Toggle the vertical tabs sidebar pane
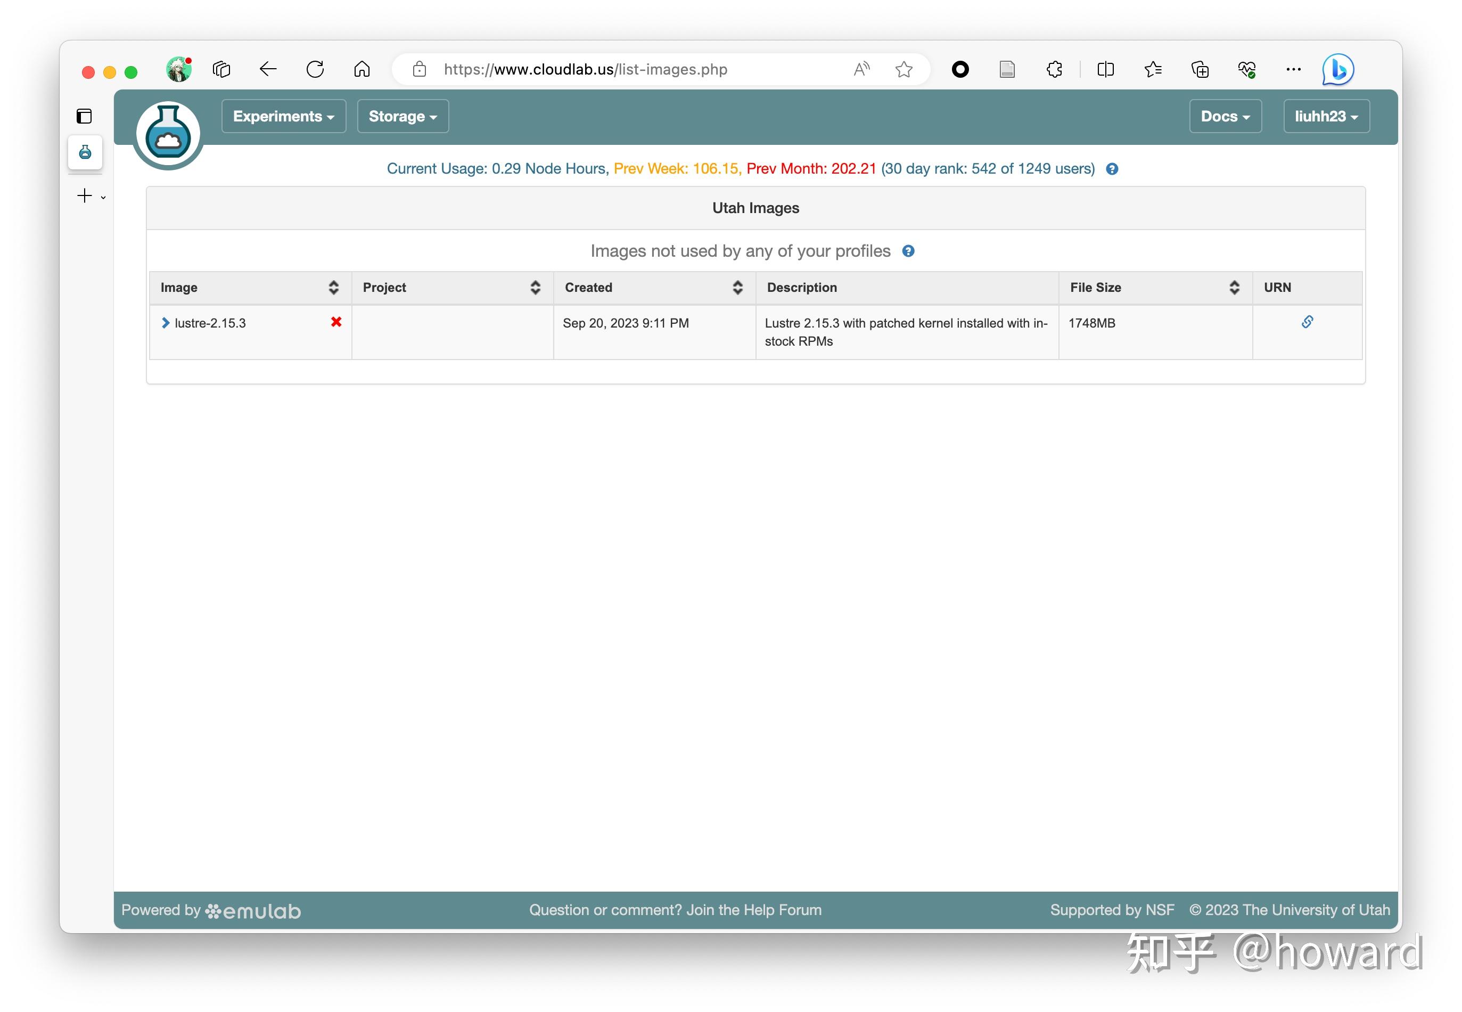This screenshot has height=1012, width=1462. [84, 116]
